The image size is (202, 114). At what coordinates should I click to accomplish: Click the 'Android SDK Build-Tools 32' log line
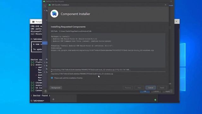(74, 39)
